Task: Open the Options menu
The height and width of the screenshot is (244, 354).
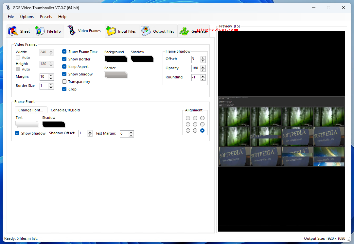Action: pos(27,17)
